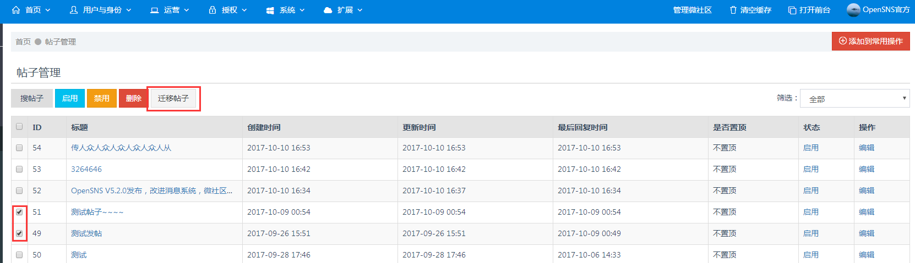Click 编辑 for post ID 49
This screenshot has width=915, height=263.
coord(867,233)
